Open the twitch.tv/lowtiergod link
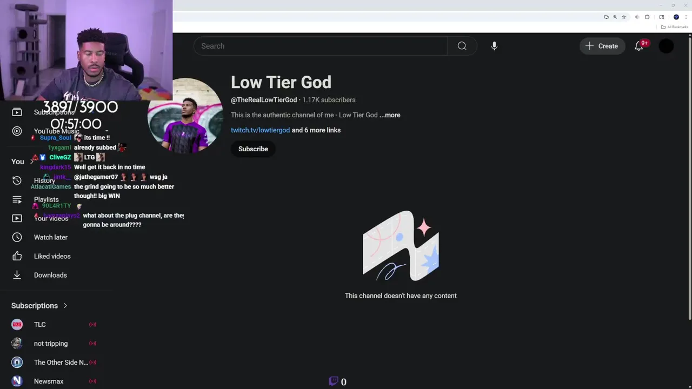This screenshot has height=389, width=692. click(x=260, y=130)
